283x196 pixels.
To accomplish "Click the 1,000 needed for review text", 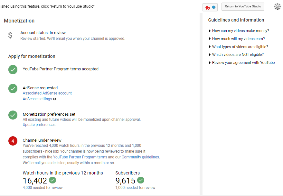I will click(x=135, y=188).
